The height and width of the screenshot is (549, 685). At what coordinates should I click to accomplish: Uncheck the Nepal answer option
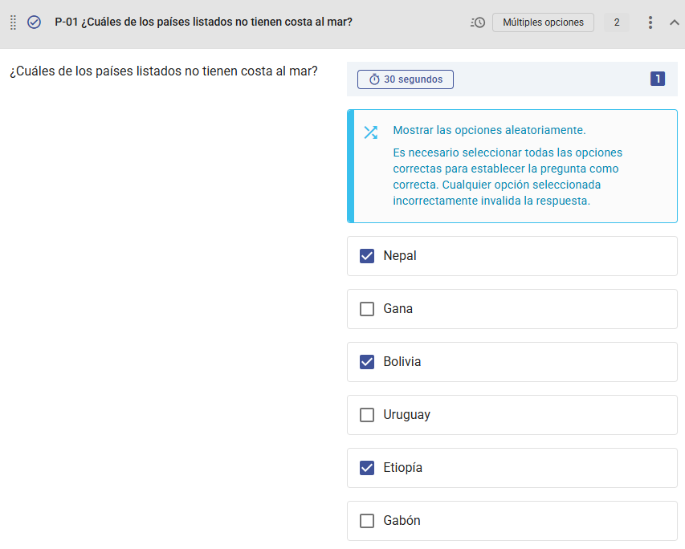coord(367,256)
